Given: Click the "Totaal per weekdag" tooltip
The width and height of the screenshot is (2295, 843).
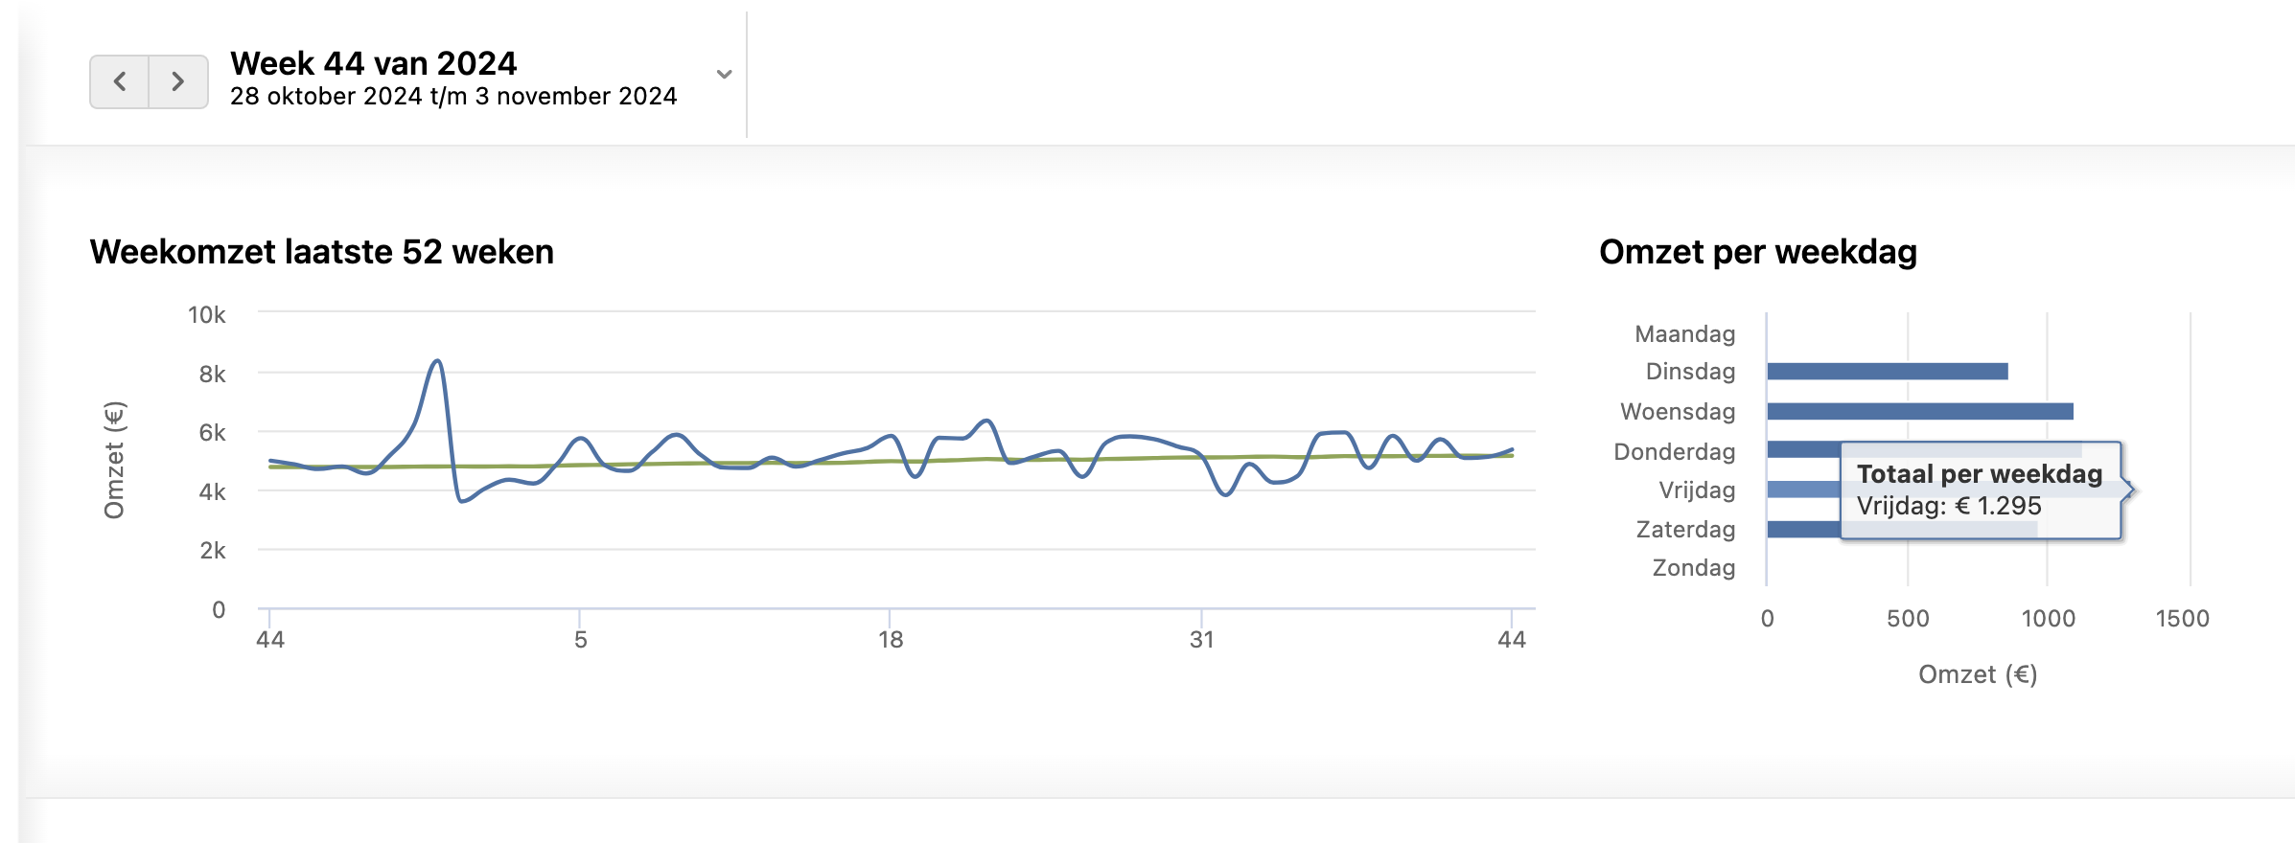Looking at the screenshot, I should (1979, 490).
